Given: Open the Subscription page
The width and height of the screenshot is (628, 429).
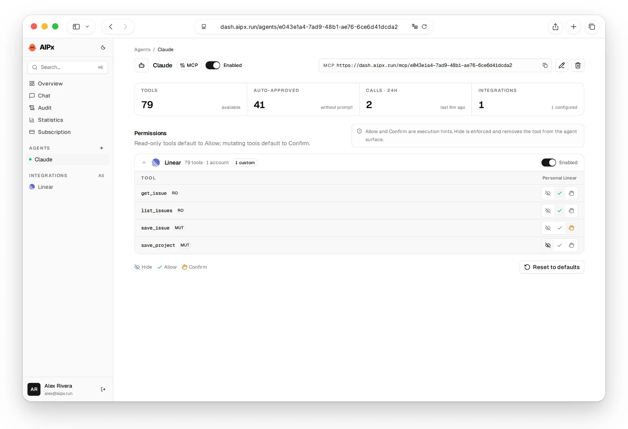Looking at the screenshot, I should pos(68,132).
